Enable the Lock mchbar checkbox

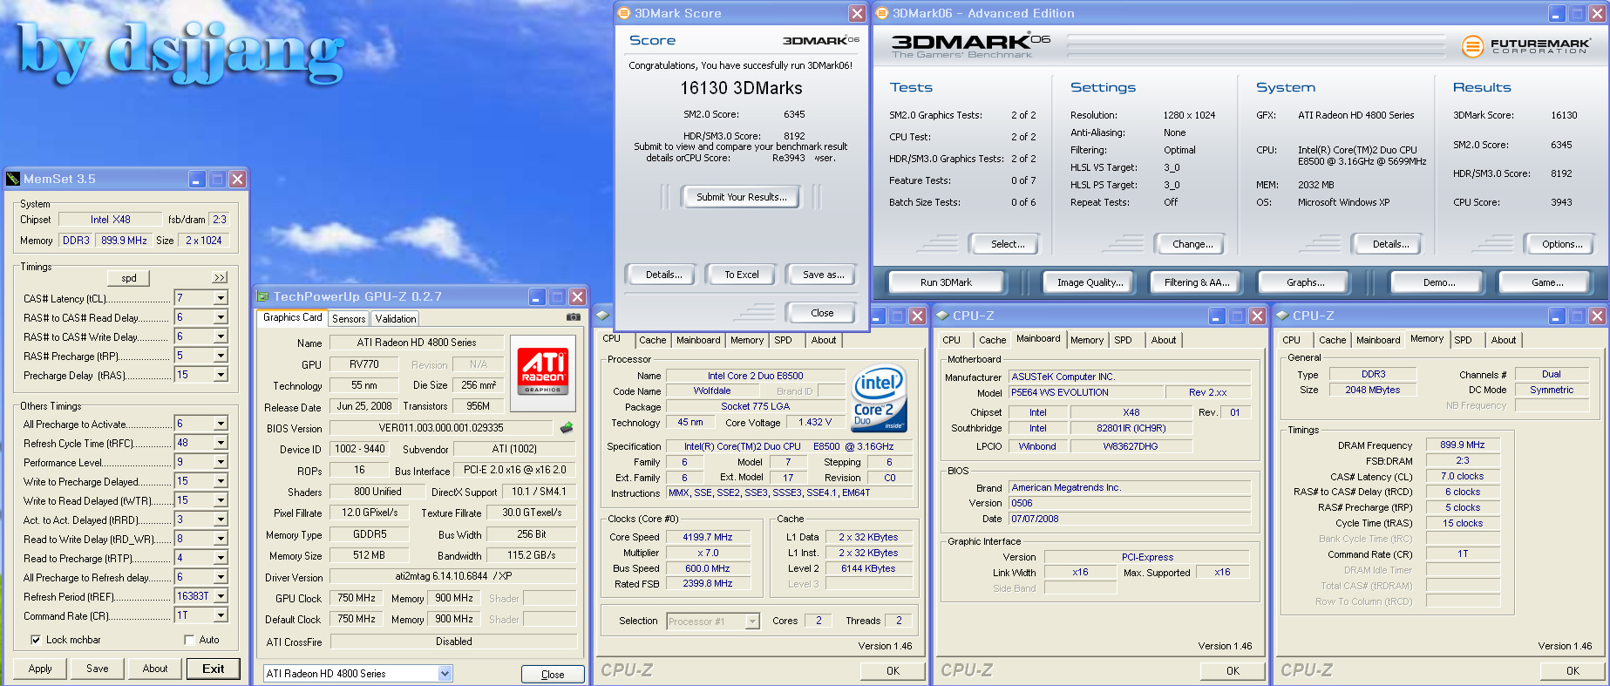point(36,640)
